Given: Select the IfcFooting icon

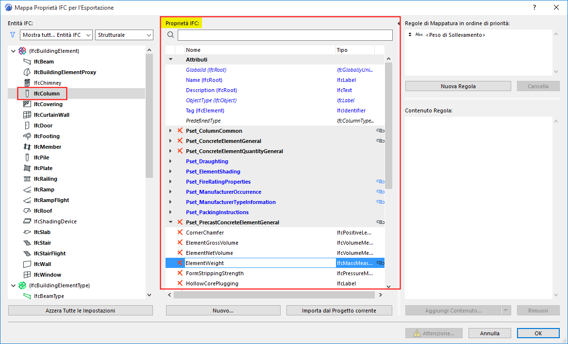Looking at the screenshot, I should [27, 136].
